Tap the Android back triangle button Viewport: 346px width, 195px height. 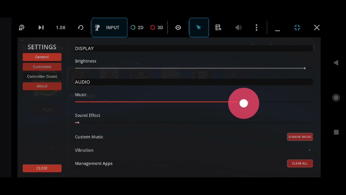pos(336,63)
